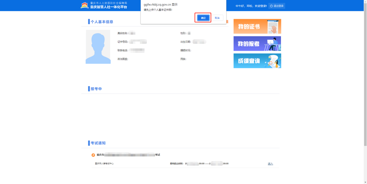Screen dimensions: 367x184
Task: Open the 成绩查询 banner
Action: point(257,61)
